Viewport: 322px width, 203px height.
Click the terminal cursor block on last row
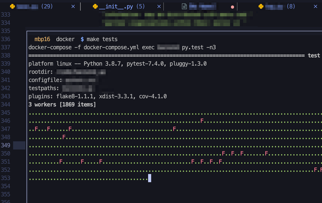point(150,178)
